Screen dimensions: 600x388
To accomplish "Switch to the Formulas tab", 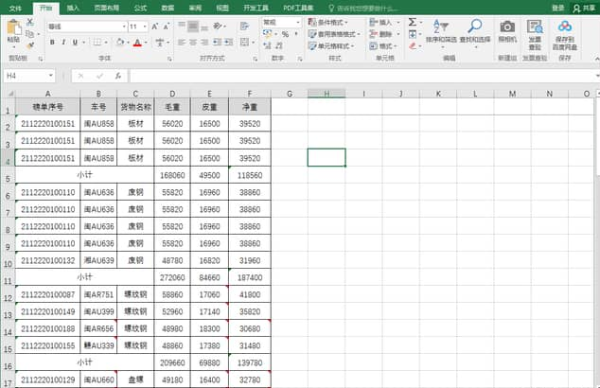I will coord(140,8).
